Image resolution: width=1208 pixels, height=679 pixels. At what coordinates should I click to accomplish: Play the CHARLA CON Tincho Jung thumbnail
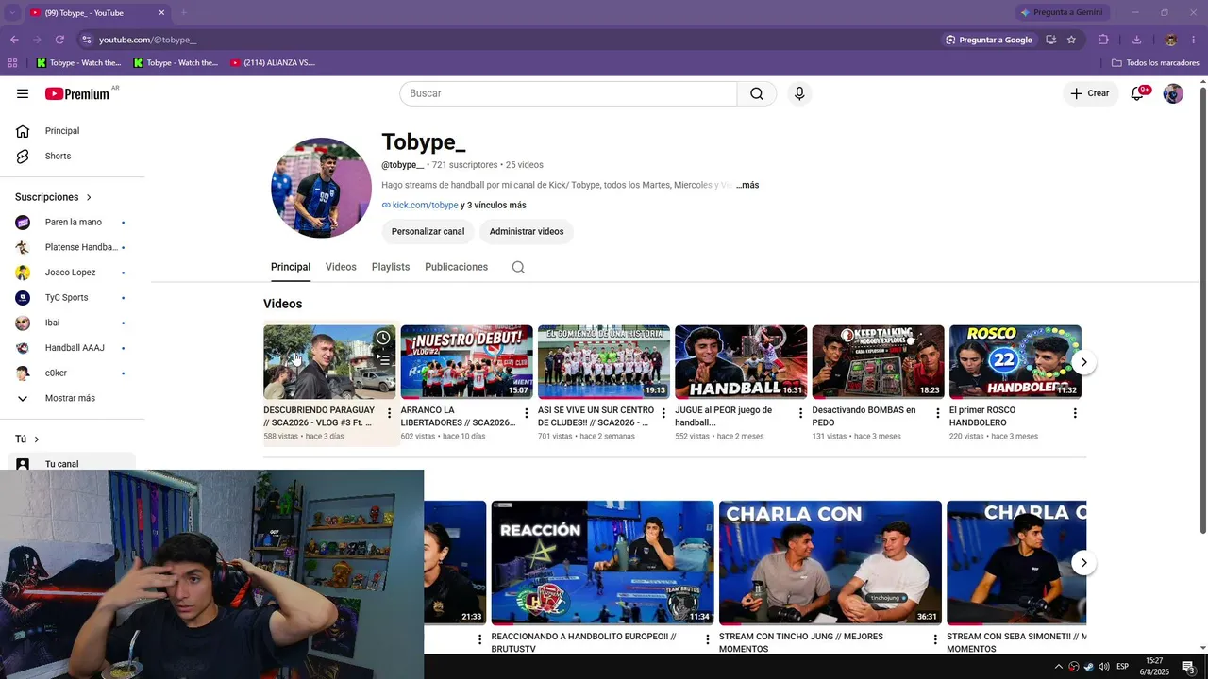coord(830,563)
